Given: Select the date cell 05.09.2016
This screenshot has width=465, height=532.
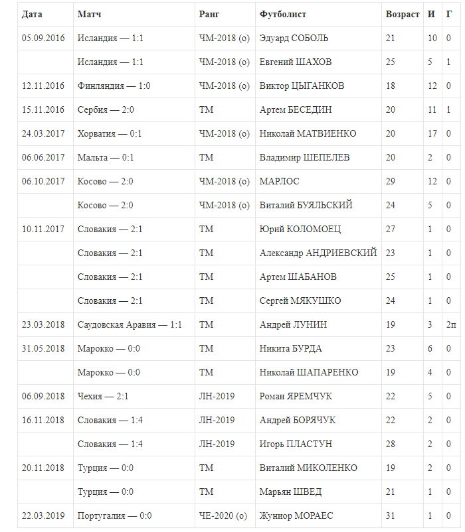Looking at the screenshot, I should coord(43,38).
